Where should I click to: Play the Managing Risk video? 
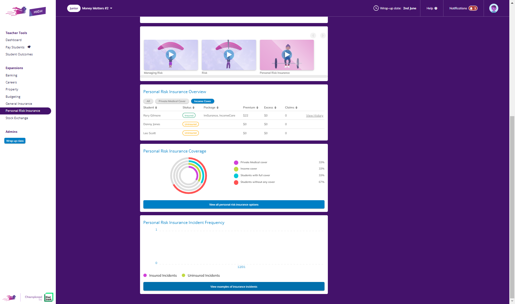(x=171, y=54)
